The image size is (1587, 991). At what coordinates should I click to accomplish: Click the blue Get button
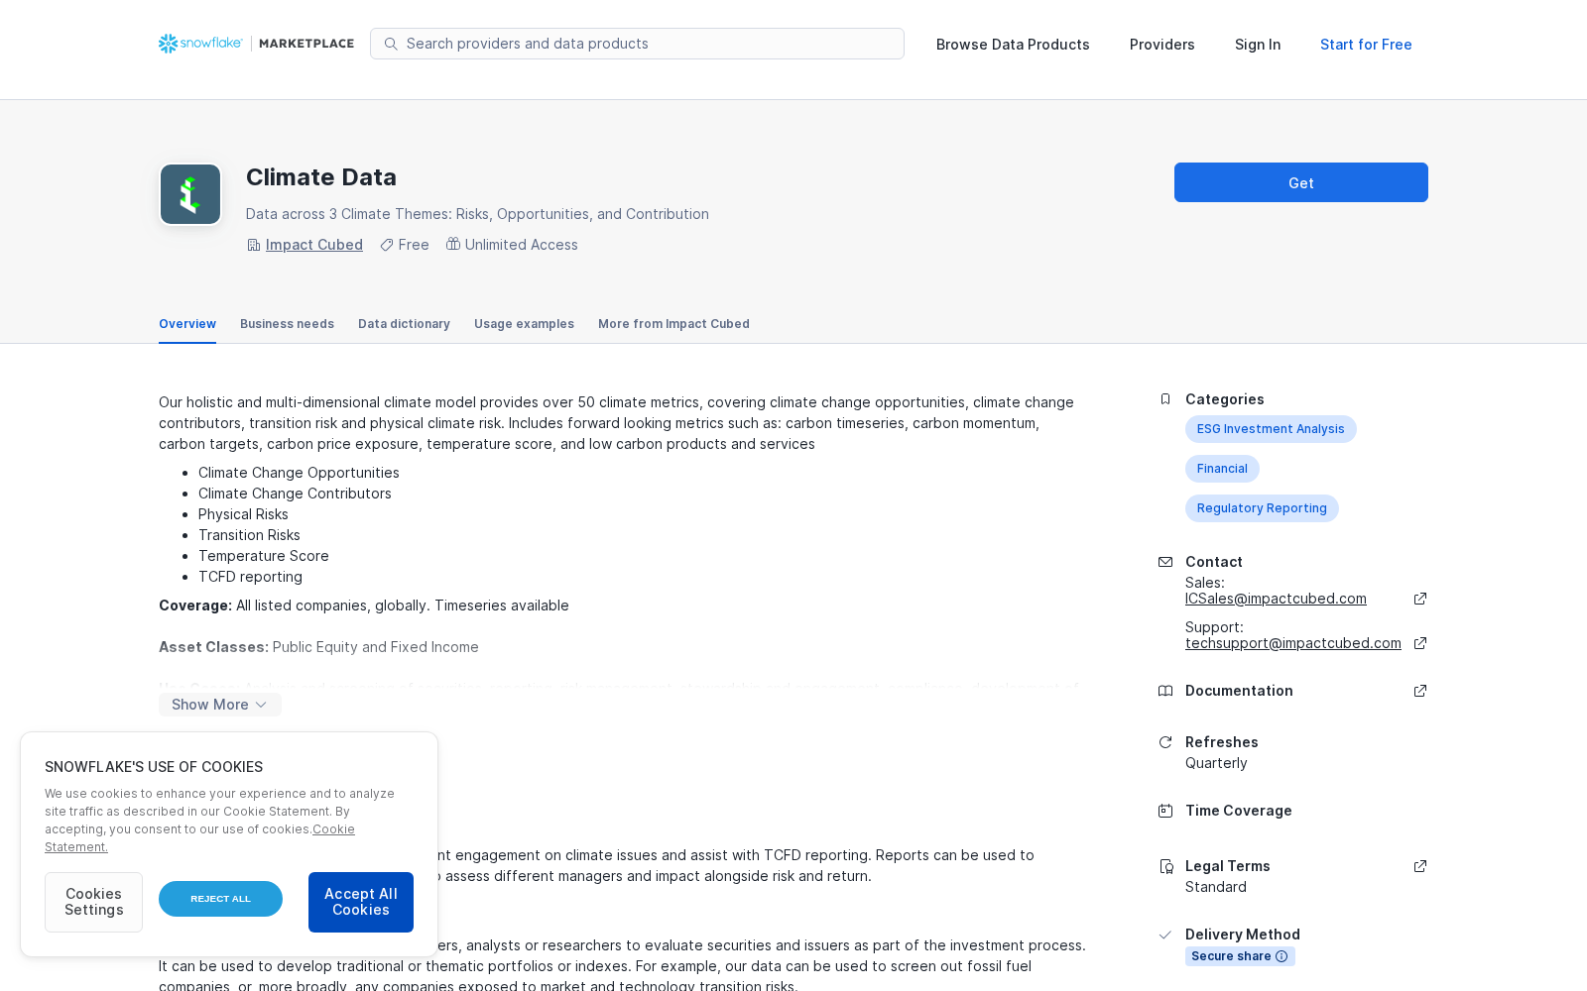1301,182
